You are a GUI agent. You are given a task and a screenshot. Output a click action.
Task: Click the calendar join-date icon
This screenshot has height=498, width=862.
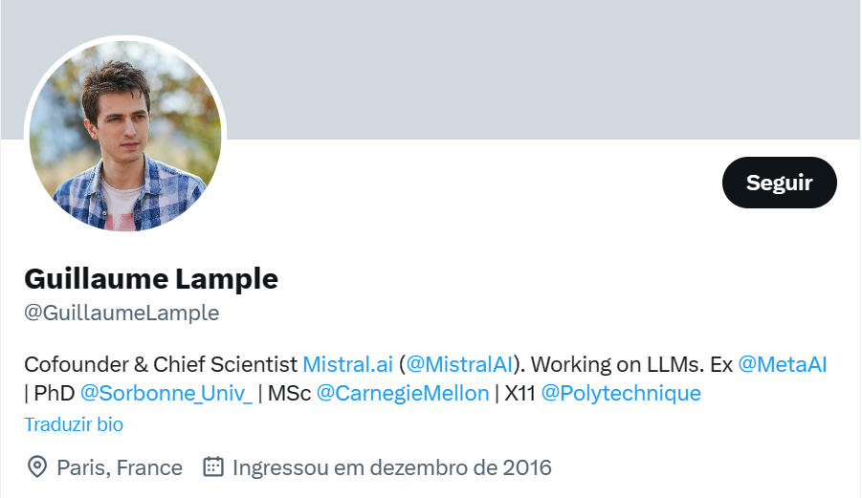[x=213, y=466]
